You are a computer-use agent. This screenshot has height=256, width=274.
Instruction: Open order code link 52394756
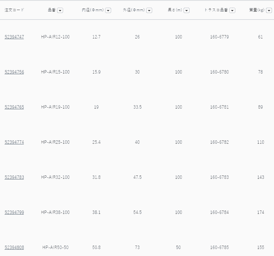click(14, 72)
